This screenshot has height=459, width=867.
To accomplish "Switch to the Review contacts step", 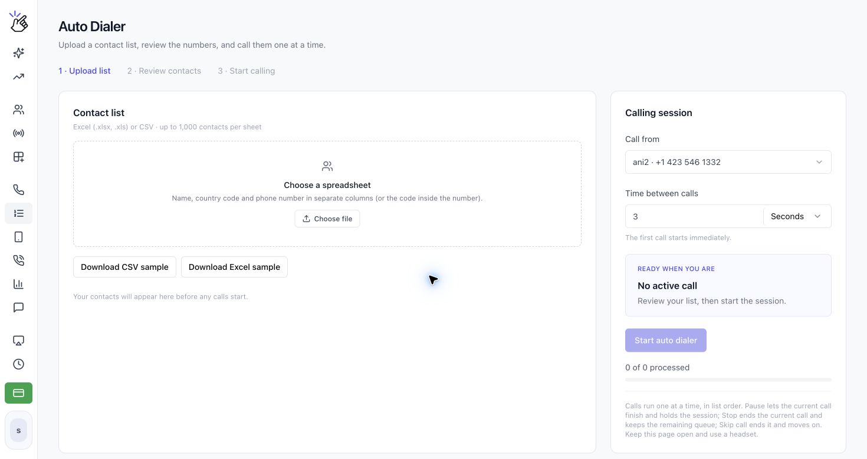I will pos(164,71).
